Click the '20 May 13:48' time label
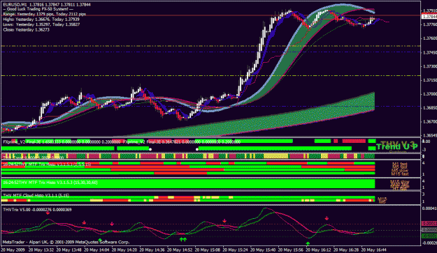The width and height of the screenshot is (437, 253). click(x=69, y=250)
